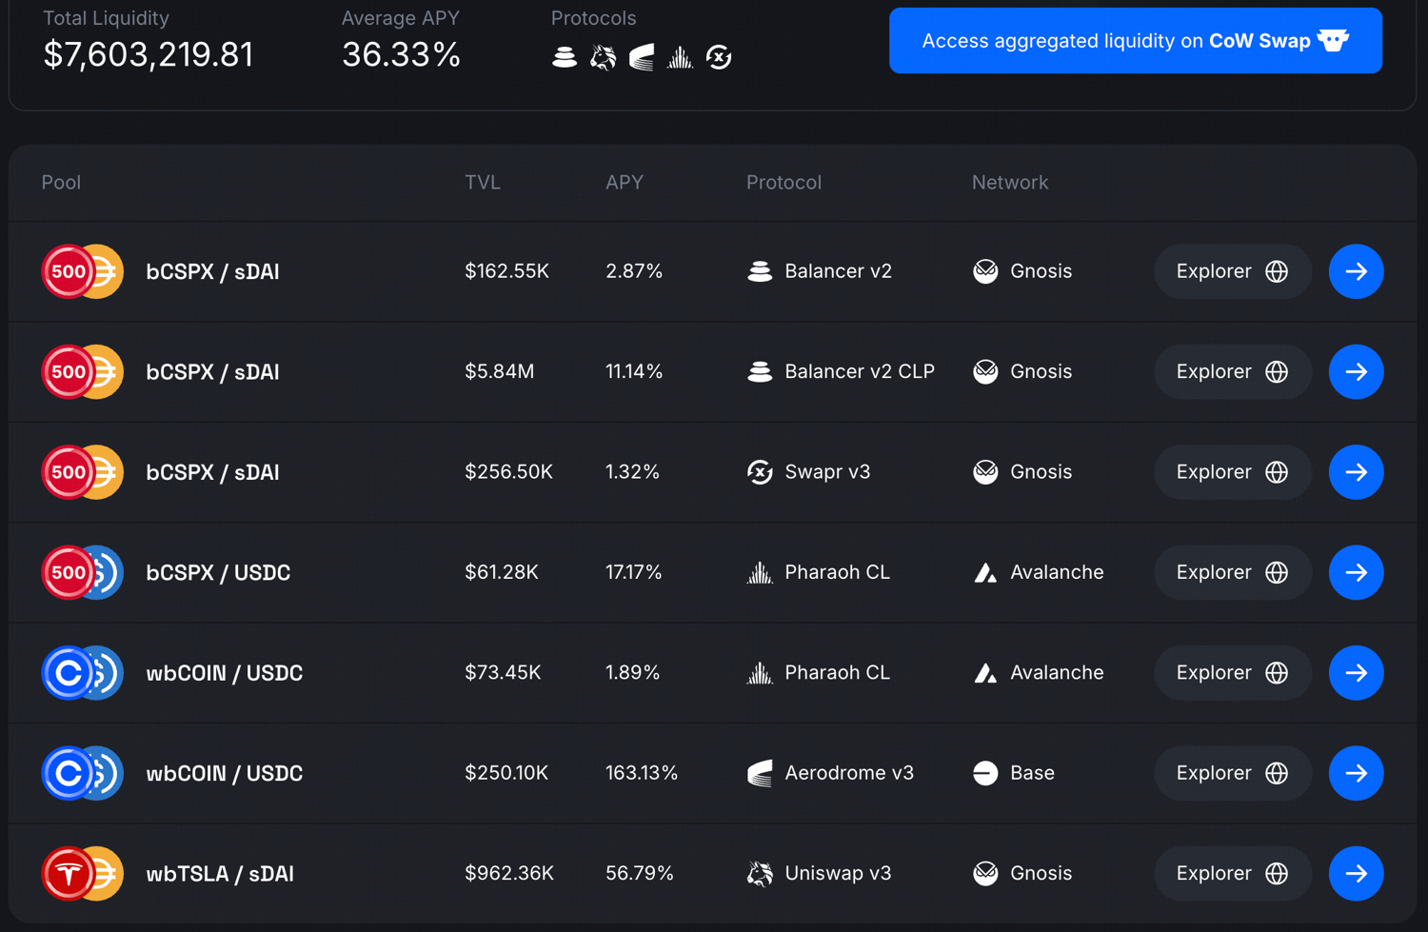The width and height of the screenshot is (1428, 932).
Task: Open Explorer for Balancer v2 bCSPX pool
Action: tap(1233, 271)
